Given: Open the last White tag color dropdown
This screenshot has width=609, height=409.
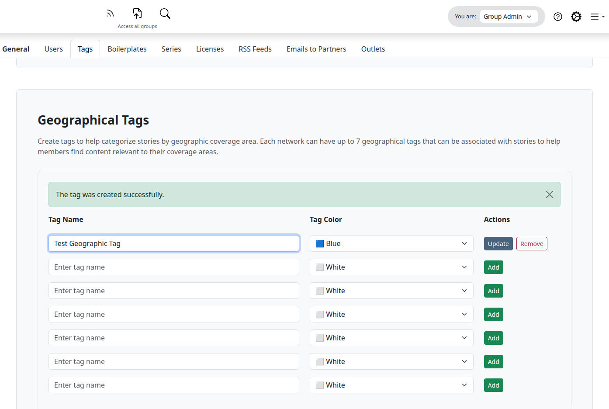Looking at the screenshot, I should pos(391,385).
